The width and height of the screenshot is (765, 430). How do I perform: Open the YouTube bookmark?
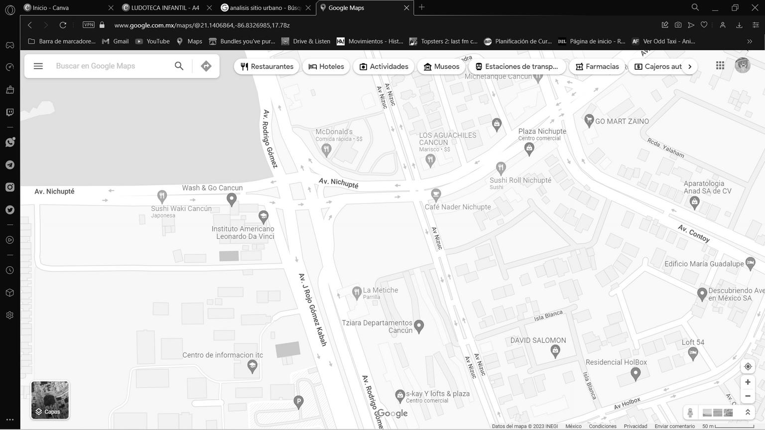(153, 41)
